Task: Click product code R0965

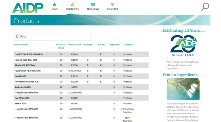Action: click(74, 55)
